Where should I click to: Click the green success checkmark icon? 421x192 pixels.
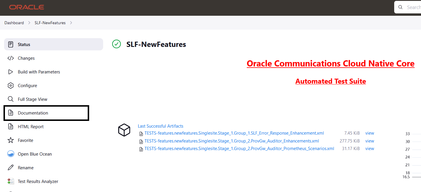[x=117, y=44]
